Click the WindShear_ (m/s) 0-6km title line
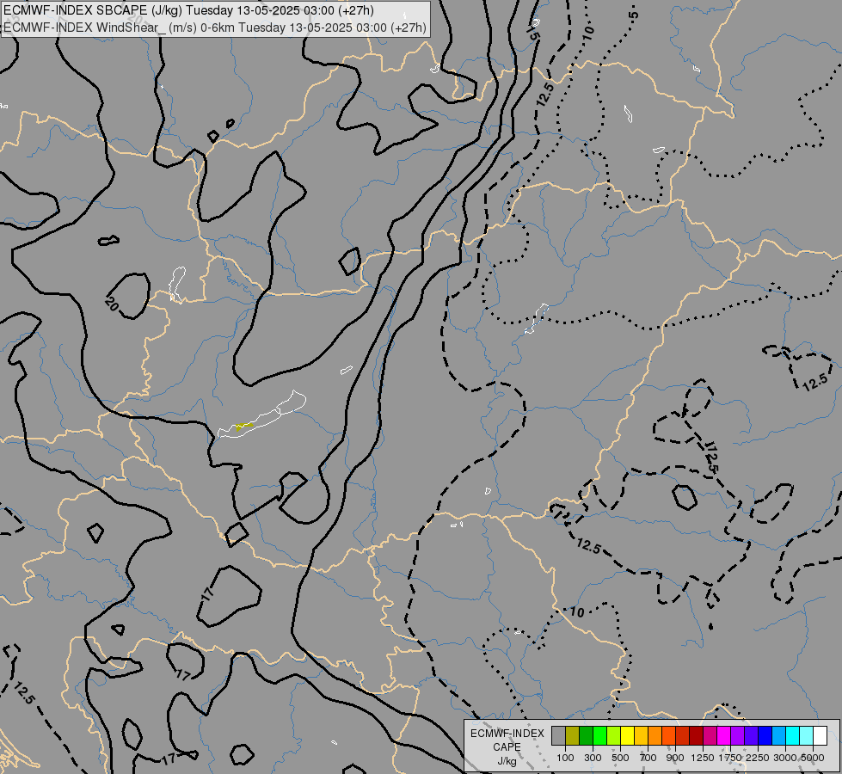Viewport: 842px width, 774px height. (215, 28)
